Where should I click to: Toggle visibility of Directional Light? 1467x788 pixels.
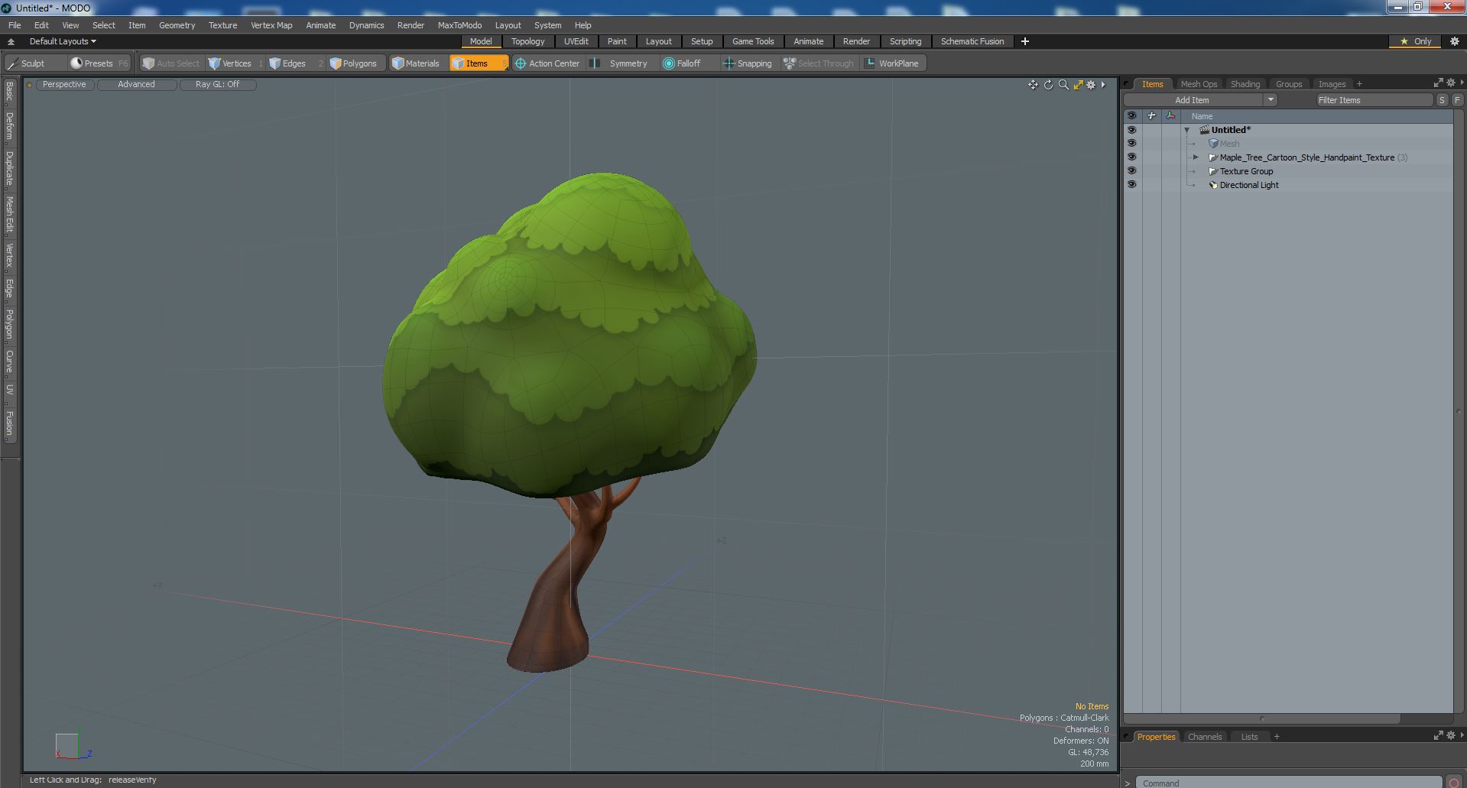(x=1131, y=185)
